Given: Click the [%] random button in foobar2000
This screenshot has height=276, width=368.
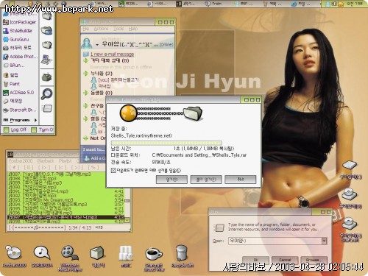Looking at the screenshot, I should (x=93, y=168).
